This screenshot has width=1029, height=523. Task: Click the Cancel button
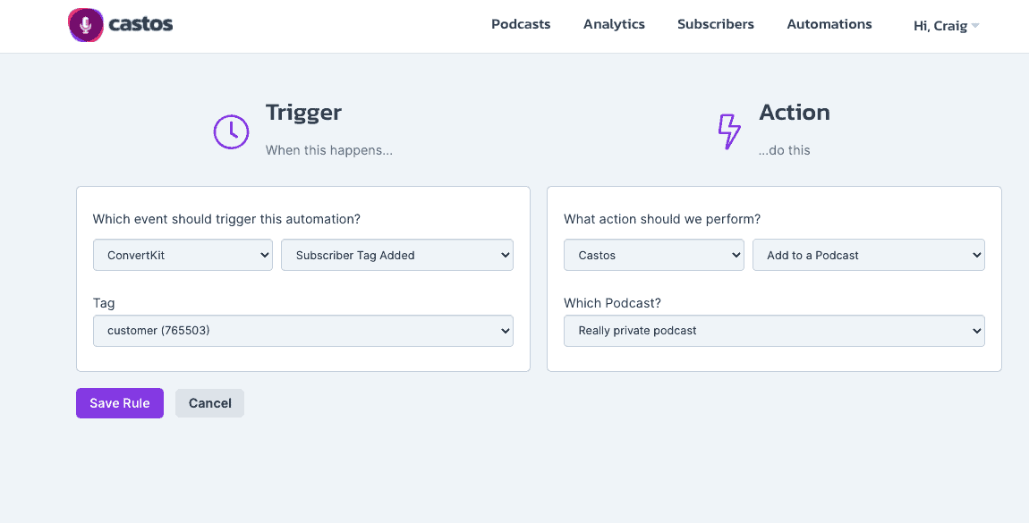pos(210,403)
